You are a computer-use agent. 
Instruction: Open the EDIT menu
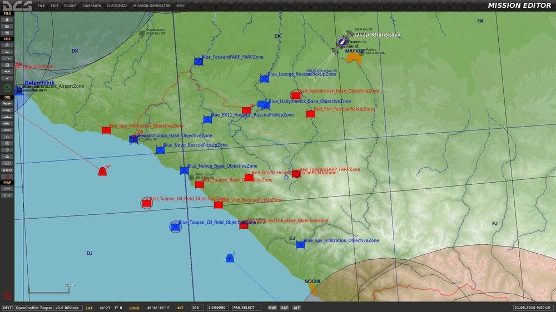click(54, 6)
